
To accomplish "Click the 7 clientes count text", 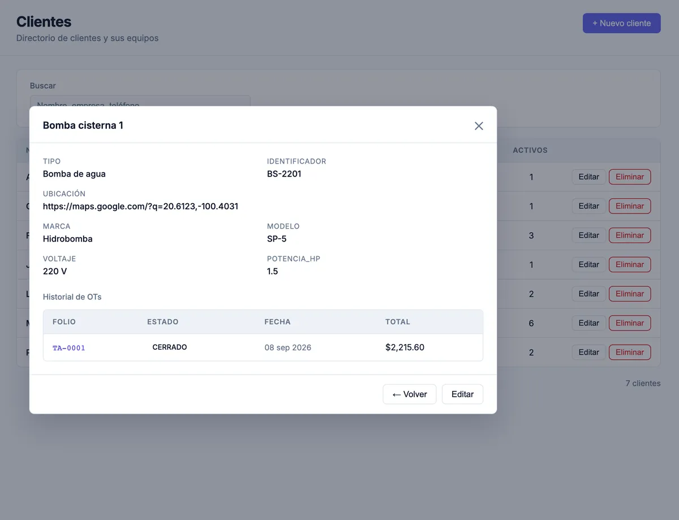I will coord(643,384).
